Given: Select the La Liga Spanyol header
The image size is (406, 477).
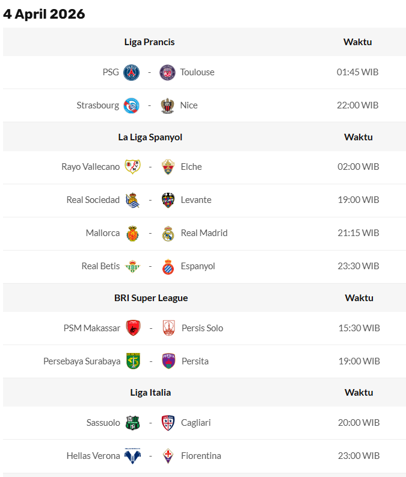Looking at the screenshot, I should [x=150, y=137].
